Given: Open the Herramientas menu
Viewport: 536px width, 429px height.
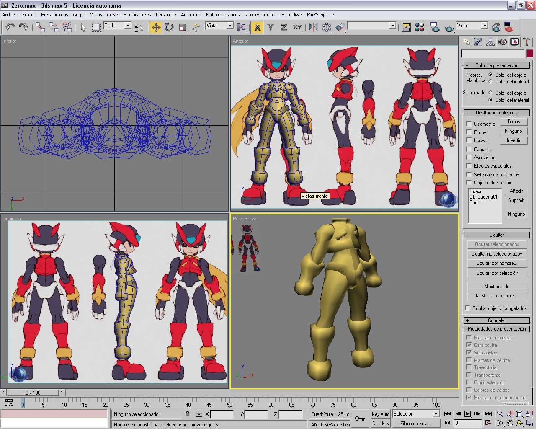Looking at the screenshot, I should 54,15.
